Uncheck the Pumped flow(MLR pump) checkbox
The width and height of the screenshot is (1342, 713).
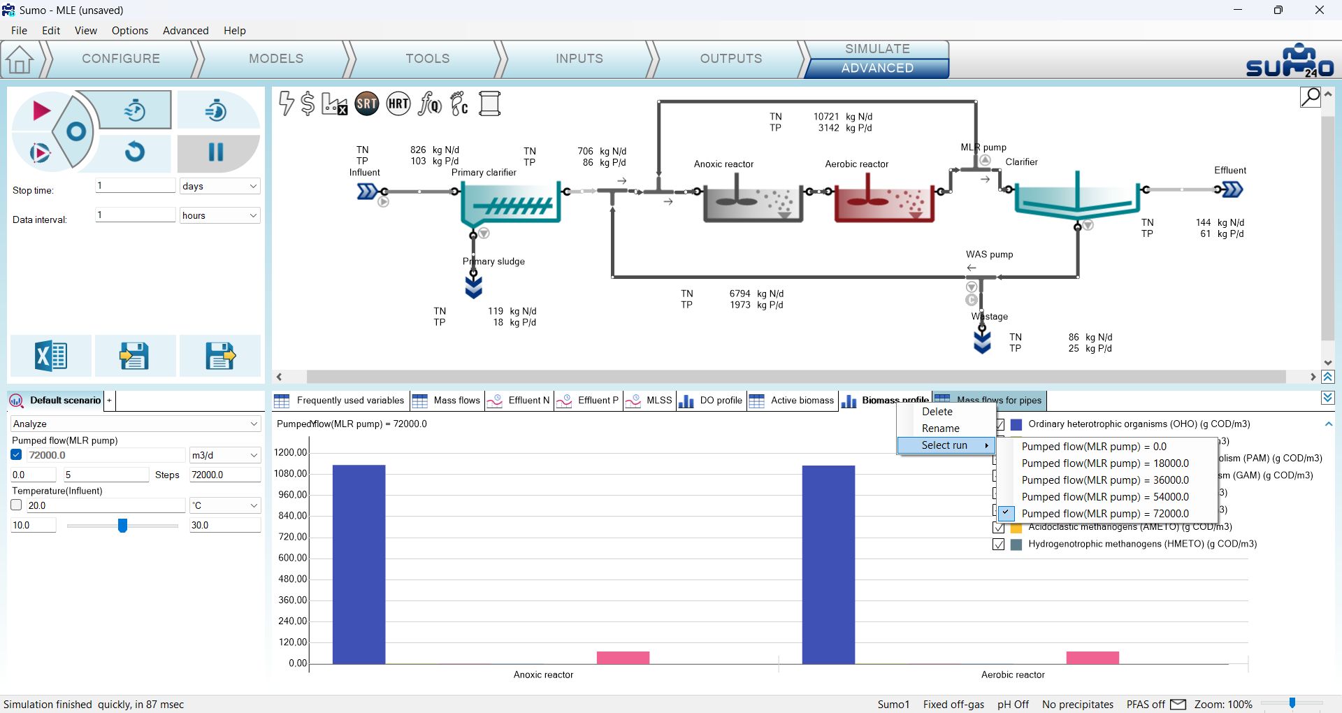pyautogui.click(x=17, y=455)
